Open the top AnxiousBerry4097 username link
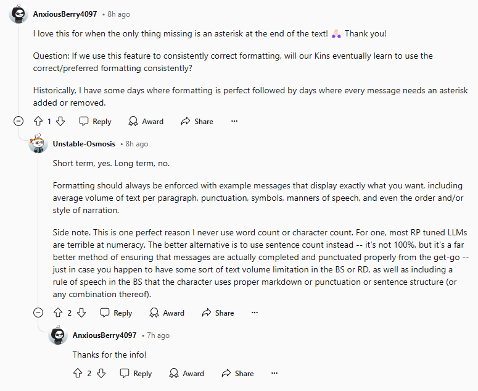The height and width of the screenshot is (391, 478). [65, 14]
